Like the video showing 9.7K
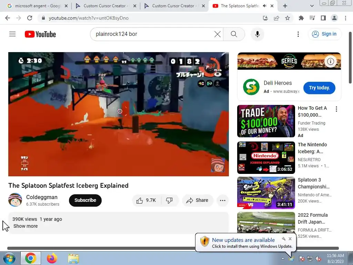The image size is (353, 265). click(x=146, y=200)
